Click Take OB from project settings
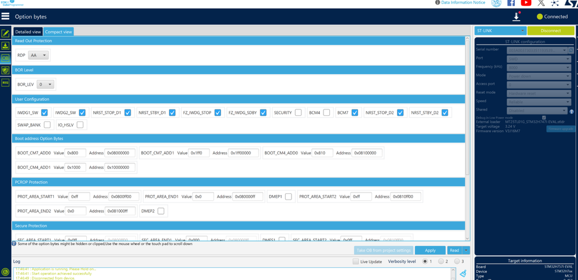 384,250
